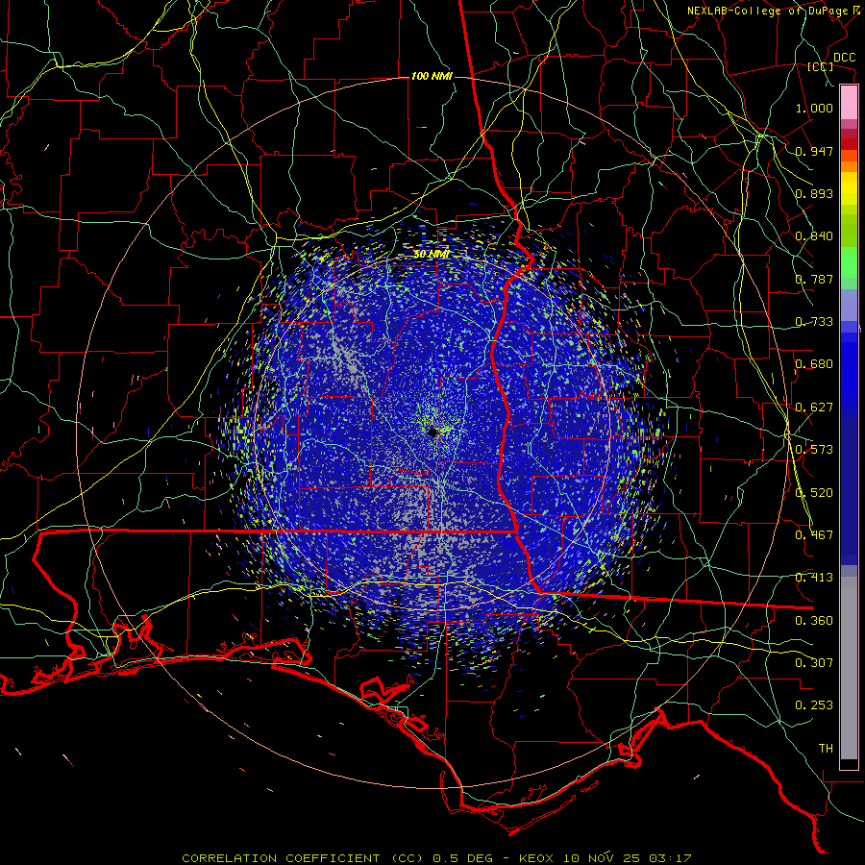Click the 0.947 legend value

814,151
